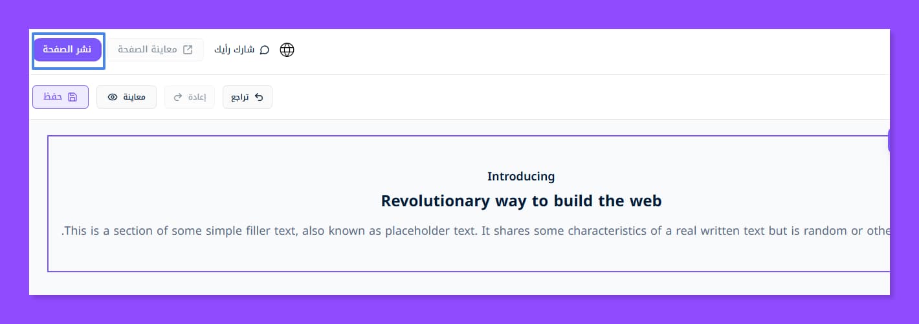Click the تراجع undo toolbar label
The image size is (919, 324).
(x=240, y=97)
